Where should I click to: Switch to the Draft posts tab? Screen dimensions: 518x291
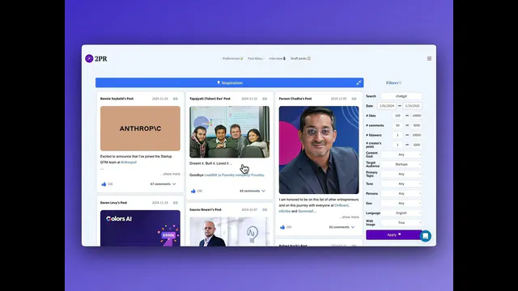300,58
